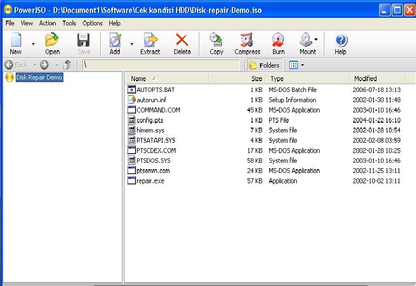Click the PTSCDEX.COM application icon

click(132, 150)
